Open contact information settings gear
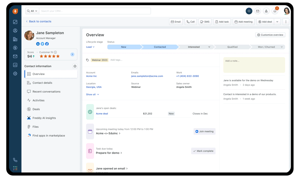Screen dimensions: 302x179 pos(75,66)
